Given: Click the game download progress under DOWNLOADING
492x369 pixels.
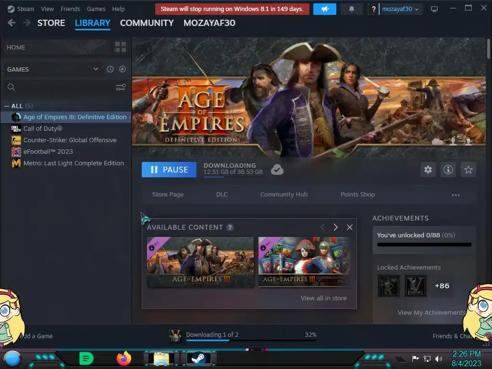Looking at the screenshot, I should pos(234,177).
